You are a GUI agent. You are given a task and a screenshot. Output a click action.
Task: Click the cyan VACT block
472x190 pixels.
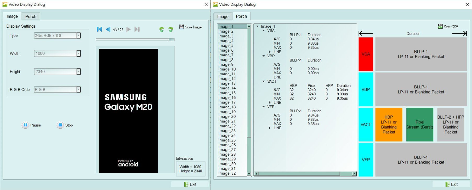tap(366, 125)
